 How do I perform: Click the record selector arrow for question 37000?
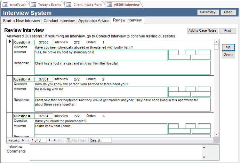(x=10, y=42)
